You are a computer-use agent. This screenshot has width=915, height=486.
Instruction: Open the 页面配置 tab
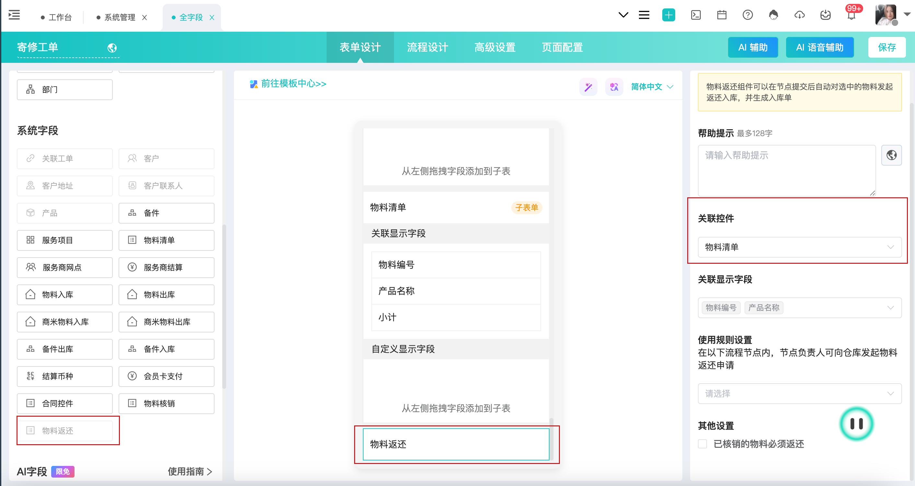coord(562,47)
